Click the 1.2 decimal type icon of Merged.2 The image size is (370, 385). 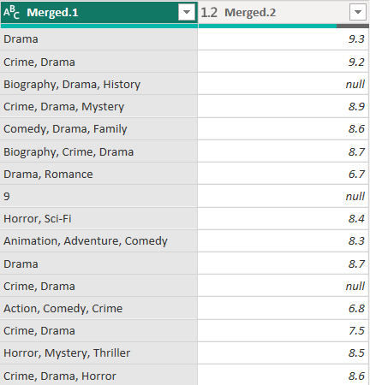(x=209, y=13)
